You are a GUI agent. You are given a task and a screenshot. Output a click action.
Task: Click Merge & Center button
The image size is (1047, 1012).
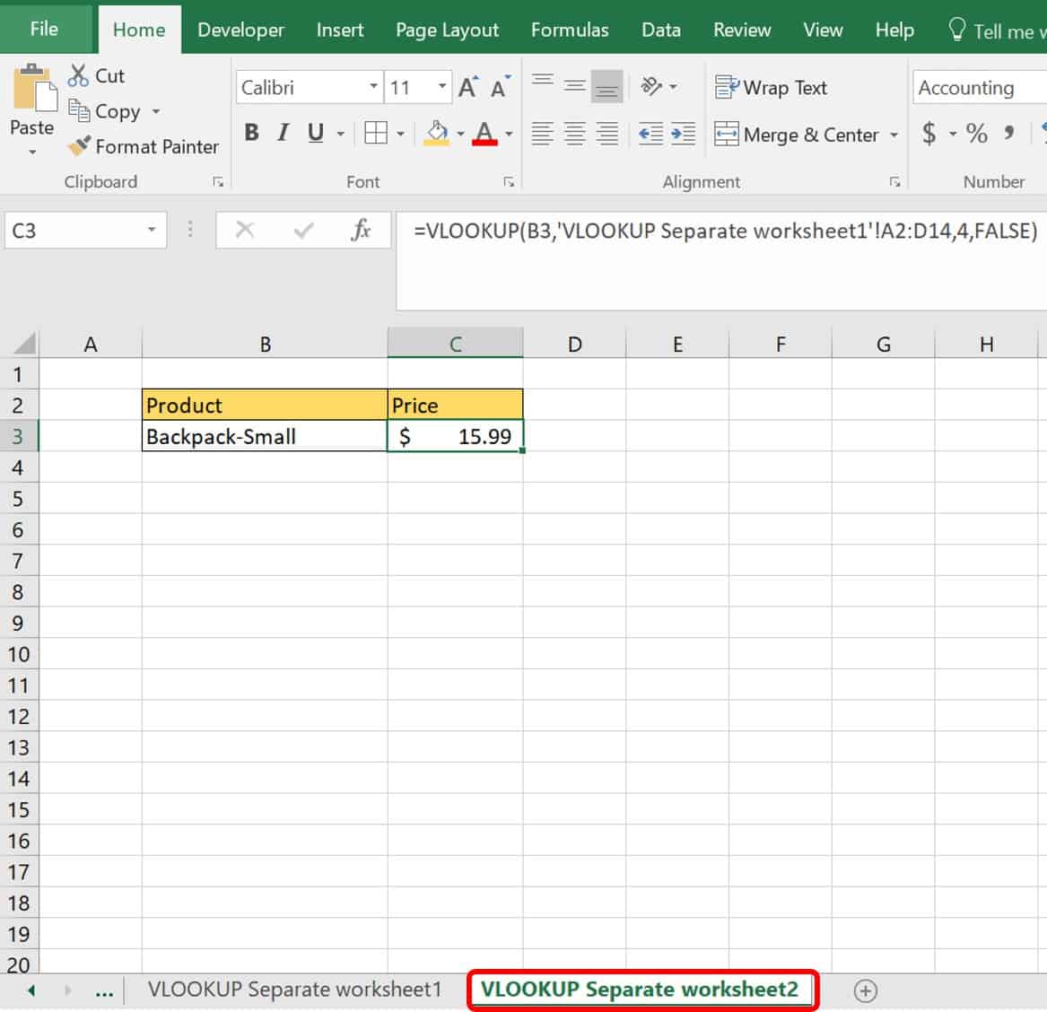(x=796, y=135)
